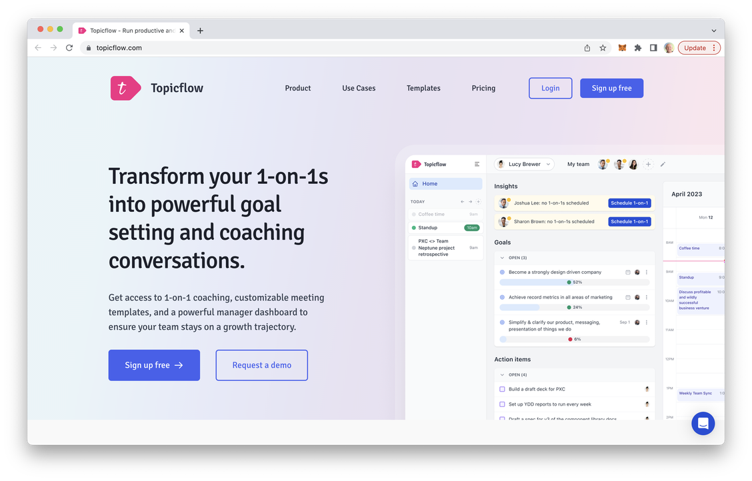The width and height of the screenshot is (752, 481).
Task: Select the Home icon in the sidebar
Action: tap(417, 183)
